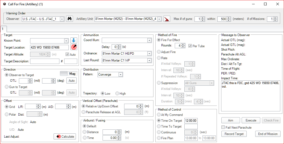Click the blue down-arrow Known Point icon

click(74, 41)
